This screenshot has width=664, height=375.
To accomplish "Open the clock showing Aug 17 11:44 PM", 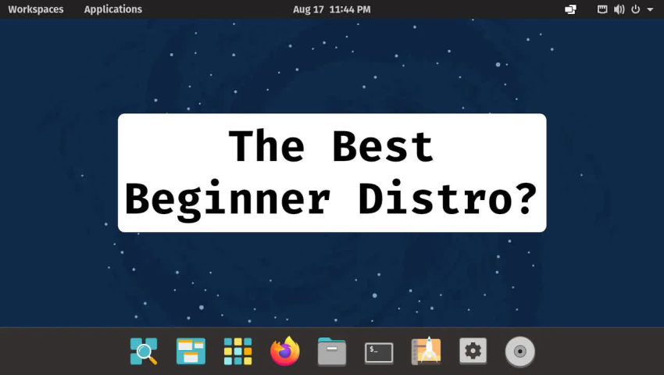I will click(x=331, y=9).
